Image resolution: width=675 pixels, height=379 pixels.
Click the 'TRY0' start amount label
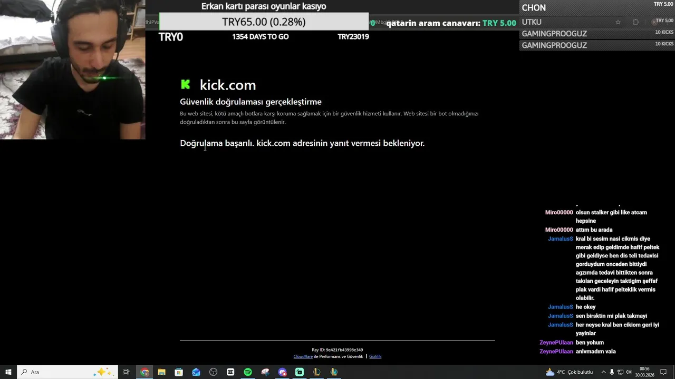[x=171, y=37]
